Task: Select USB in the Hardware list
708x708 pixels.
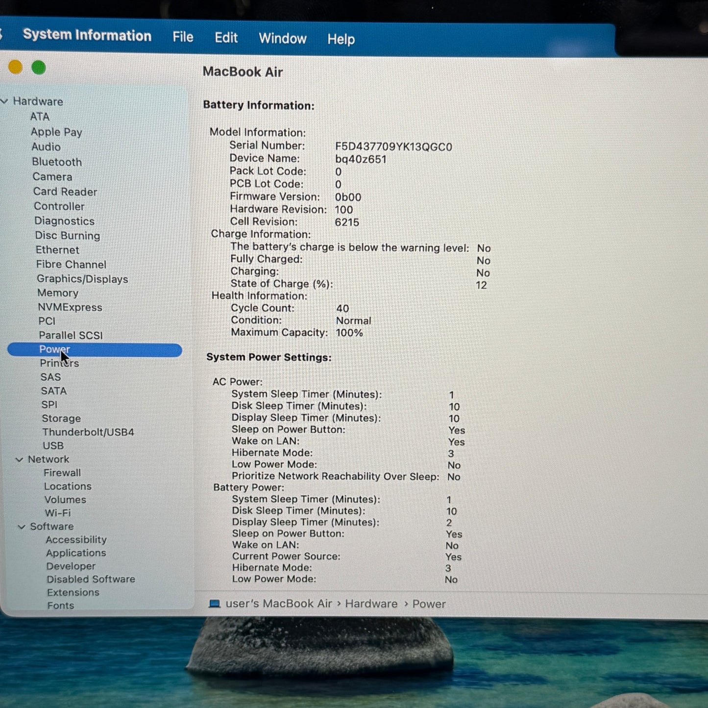Action: click(53, 446)
